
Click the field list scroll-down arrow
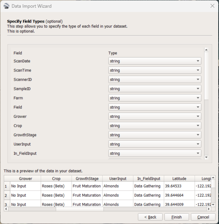(x=206, y=157)
